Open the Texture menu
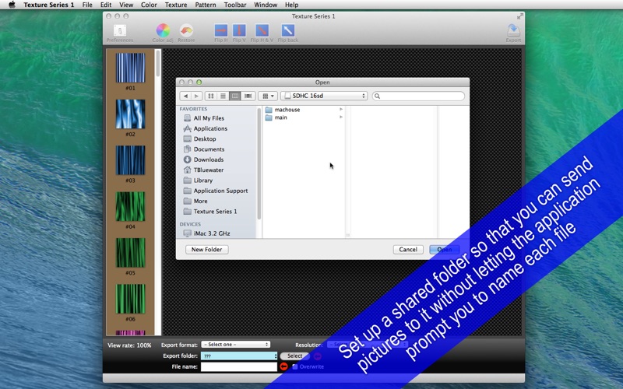The image size is (623, 389). (x=176, y=5)
